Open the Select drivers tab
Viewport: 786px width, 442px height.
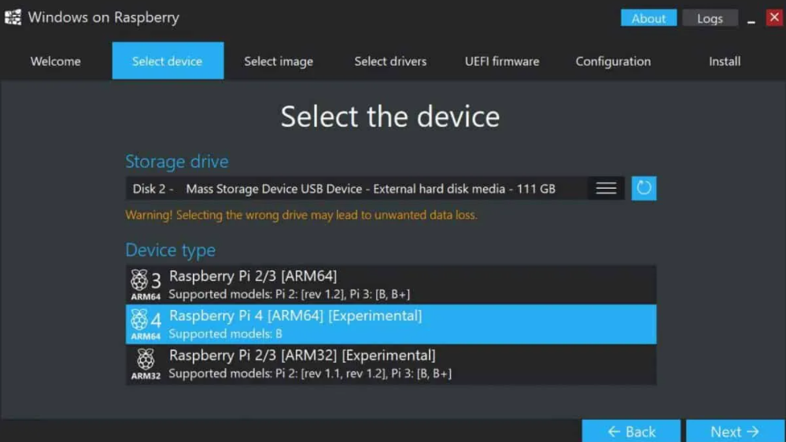pos(390,61)
